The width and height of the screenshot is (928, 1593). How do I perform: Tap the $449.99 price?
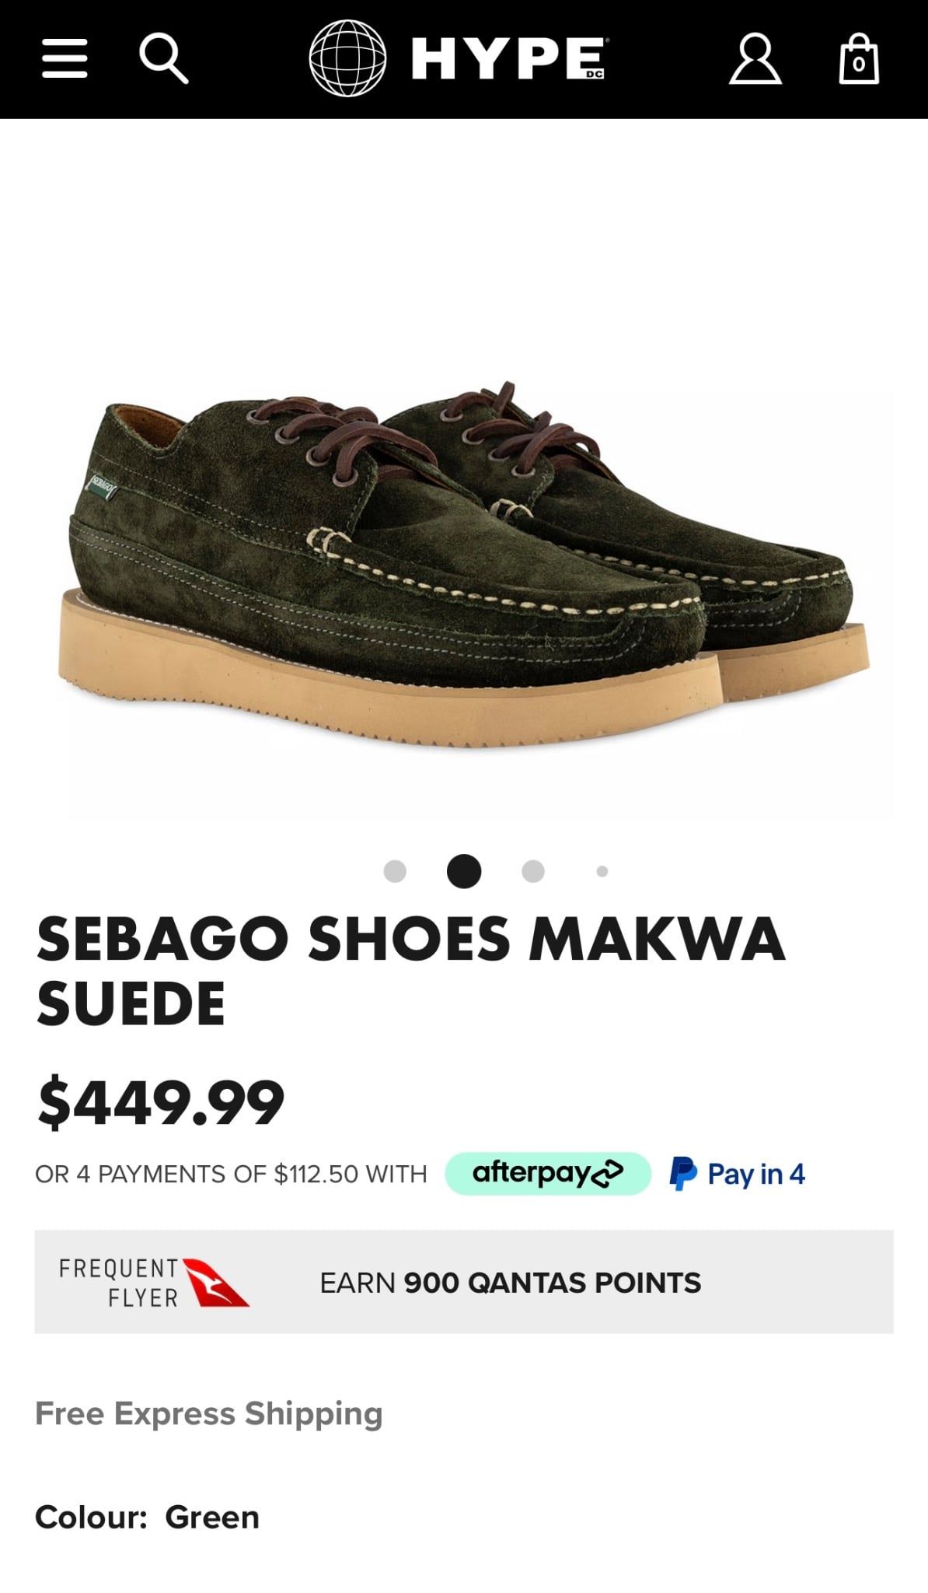pyautogui.click(x=161, y=1102)
